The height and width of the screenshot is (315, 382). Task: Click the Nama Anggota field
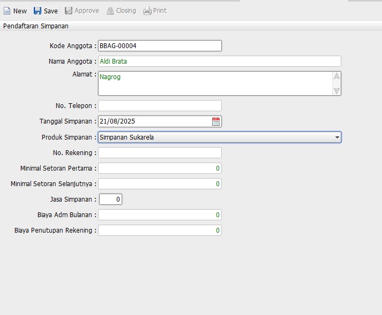point(220,62)
